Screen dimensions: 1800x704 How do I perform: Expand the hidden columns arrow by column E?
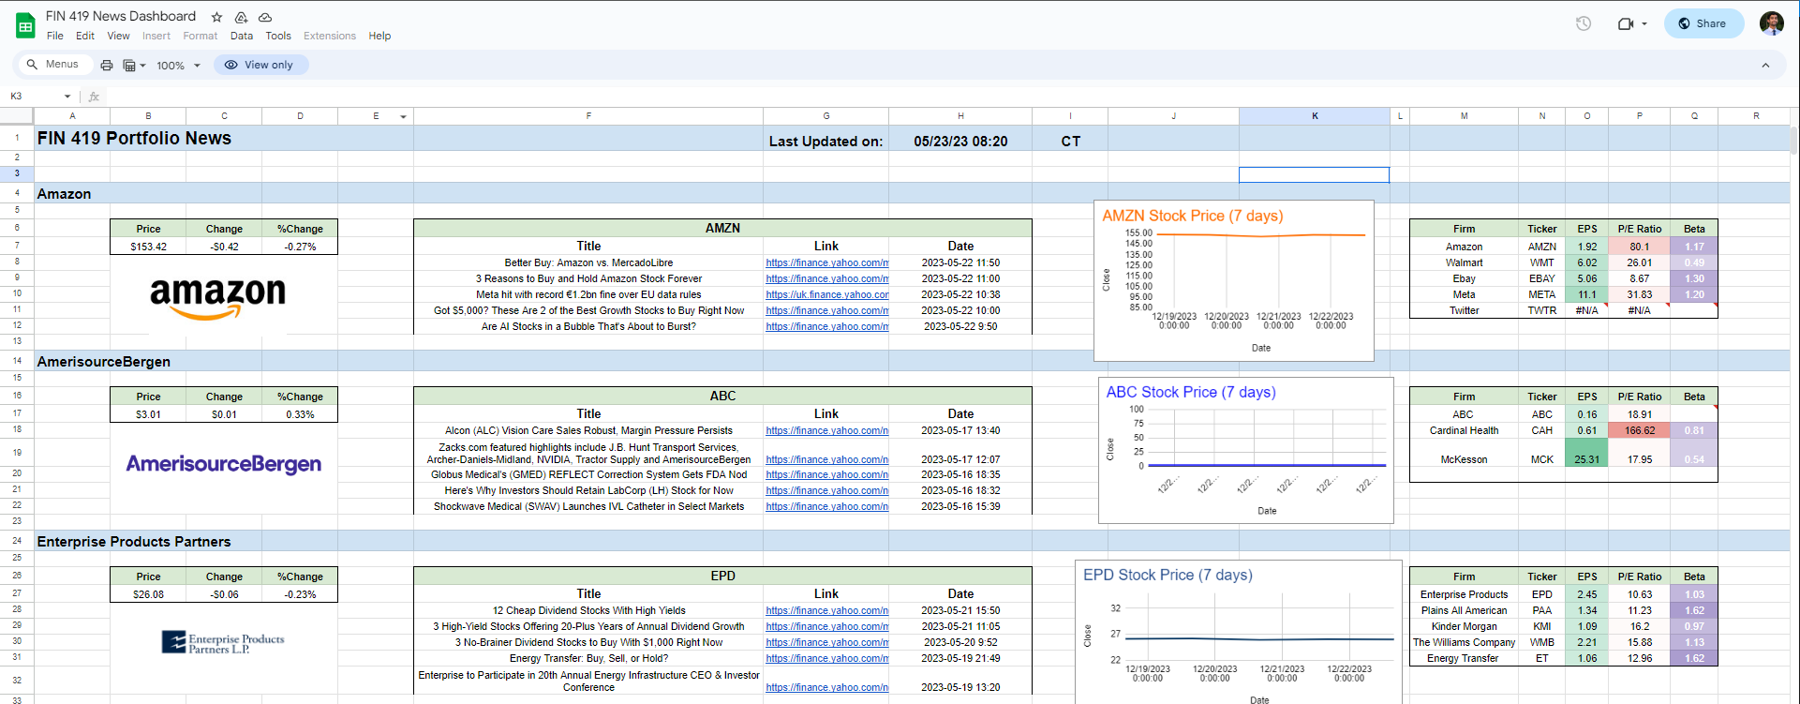point(403,117)
